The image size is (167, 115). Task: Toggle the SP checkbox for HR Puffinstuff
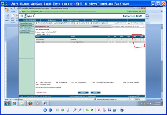[108, 39]
